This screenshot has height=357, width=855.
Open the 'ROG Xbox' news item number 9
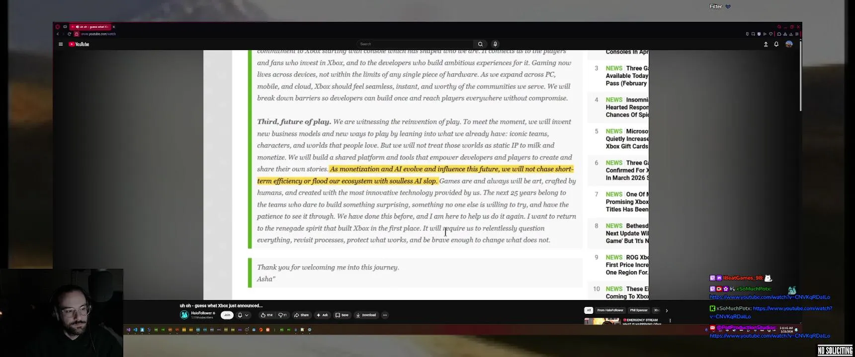627,265
